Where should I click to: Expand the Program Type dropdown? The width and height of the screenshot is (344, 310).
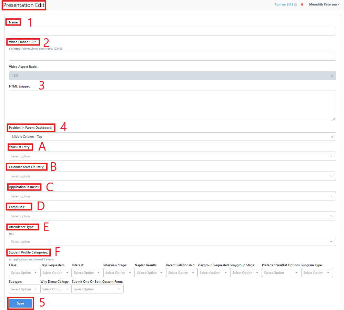(317, 272)
